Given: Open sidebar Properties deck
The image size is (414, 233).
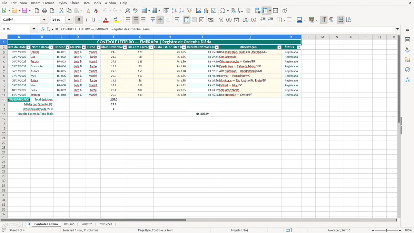Looking at the screenshot, I should (407, 40).
